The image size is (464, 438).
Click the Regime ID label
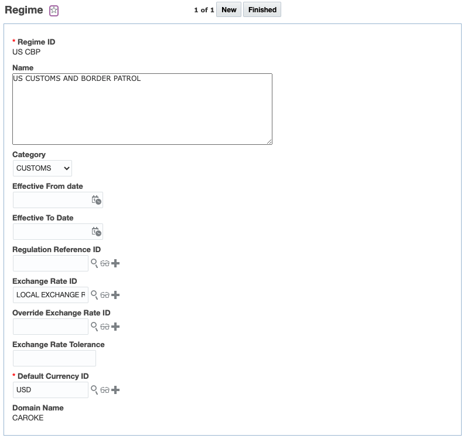(x=36, y=42)
